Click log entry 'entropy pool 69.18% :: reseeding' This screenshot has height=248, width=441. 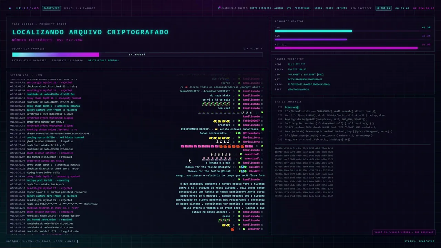point(40,180)
